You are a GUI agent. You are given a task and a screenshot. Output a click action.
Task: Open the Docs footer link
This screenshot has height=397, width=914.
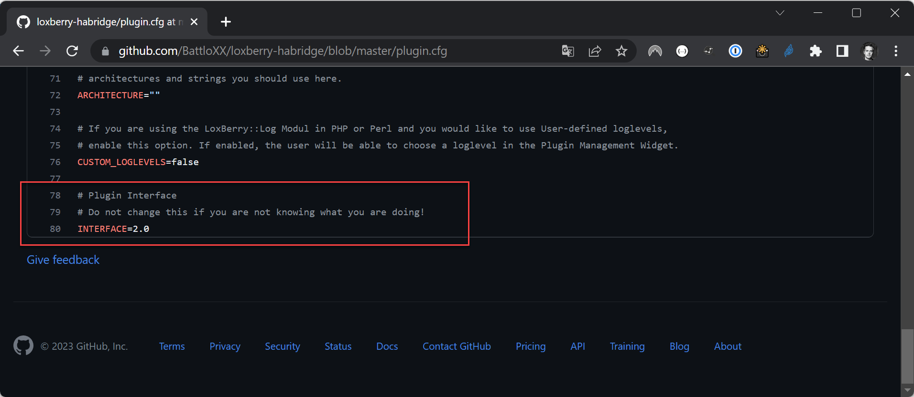point(387,346)
